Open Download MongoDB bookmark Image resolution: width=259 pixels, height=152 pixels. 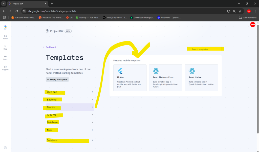(x=142, y=18)
